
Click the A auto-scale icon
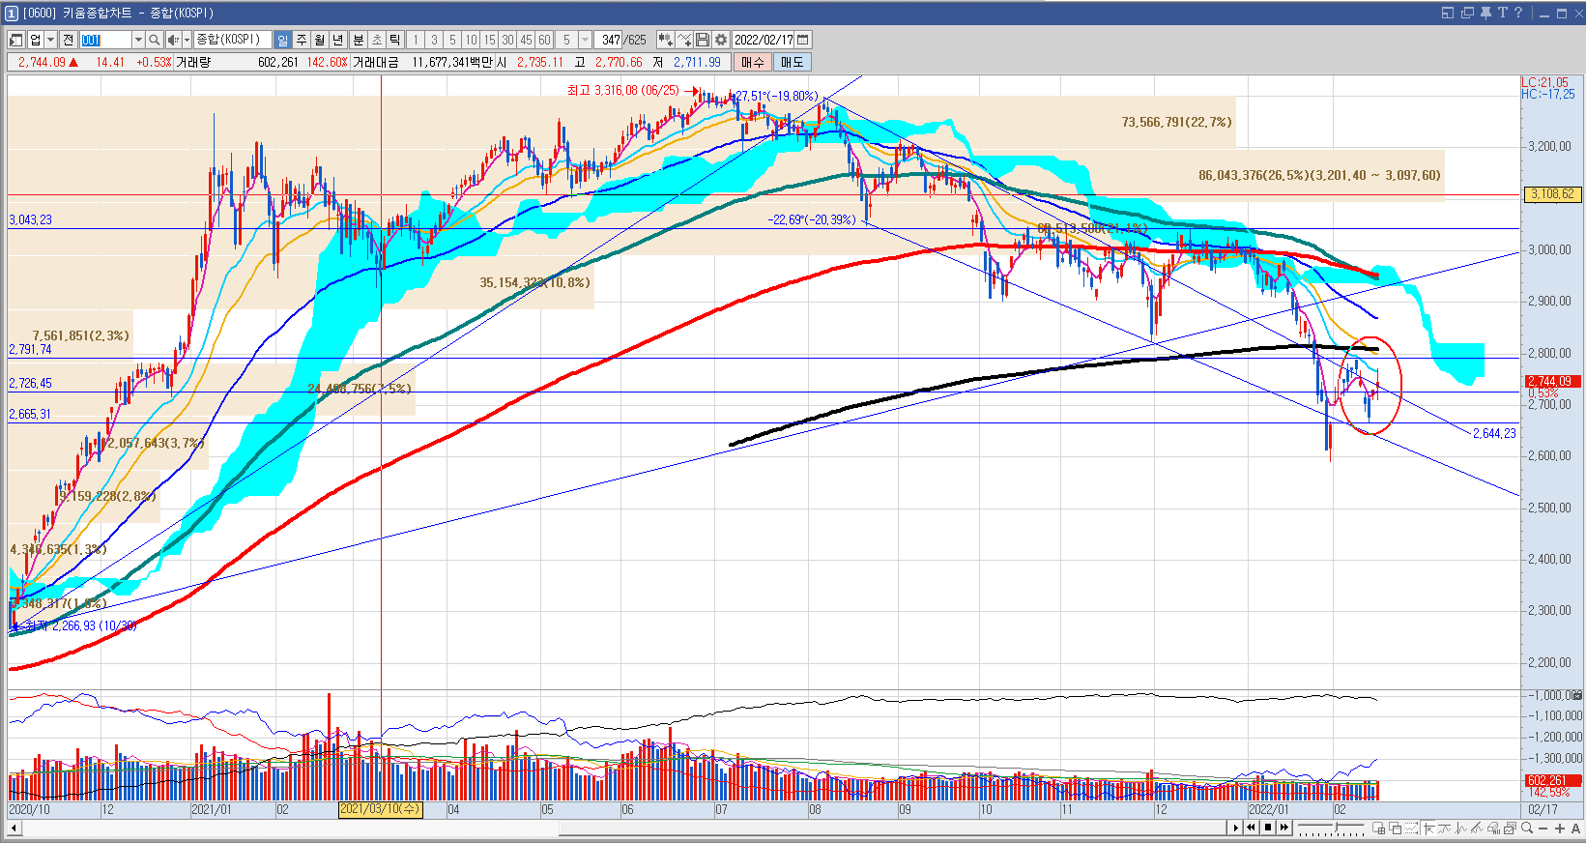tap(1575, 828)
